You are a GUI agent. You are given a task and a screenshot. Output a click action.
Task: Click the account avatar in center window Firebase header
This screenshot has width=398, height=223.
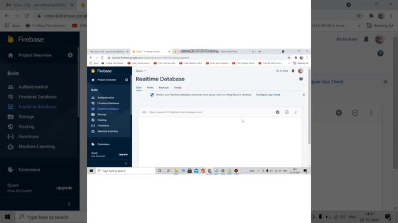pos(300,71)
